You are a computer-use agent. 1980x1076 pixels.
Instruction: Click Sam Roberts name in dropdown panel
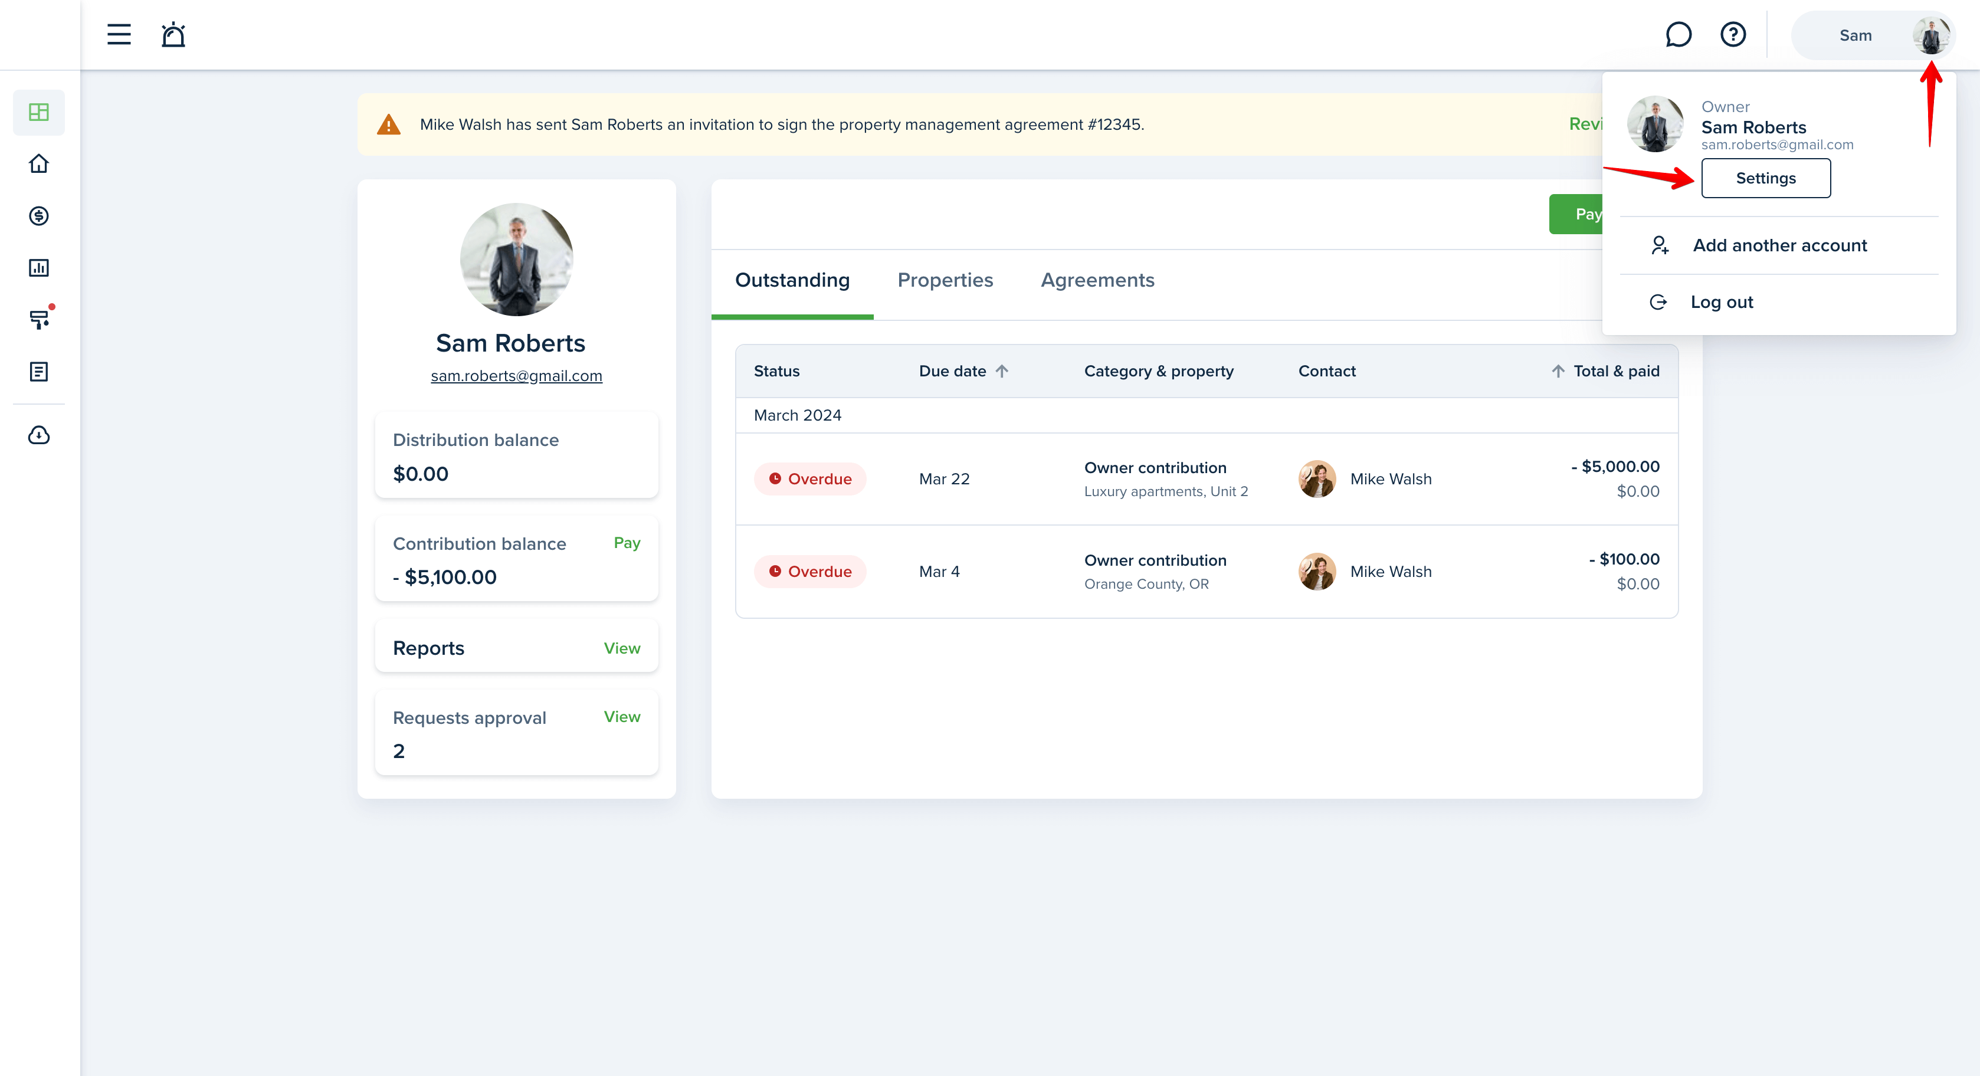(1753, 127)
